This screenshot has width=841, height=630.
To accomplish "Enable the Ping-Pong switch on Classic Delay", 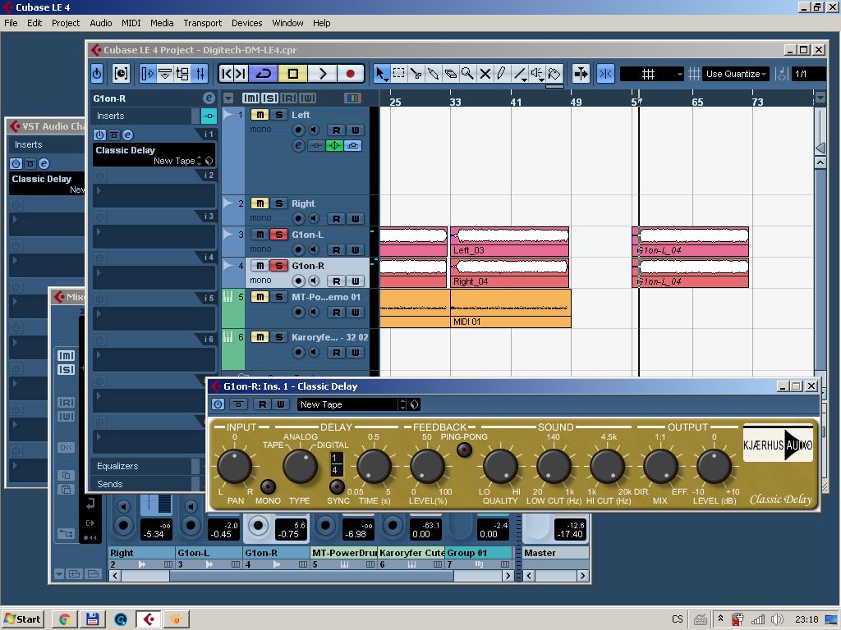I will click(x=465, y=450).
